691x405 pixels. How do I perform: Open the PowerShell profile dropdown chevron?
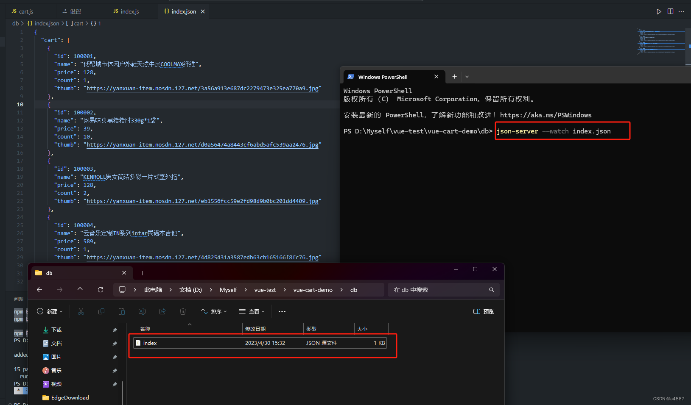point(467,77)
